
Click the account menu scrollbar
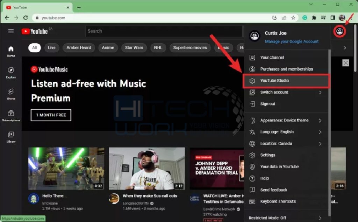click(329, 132)
